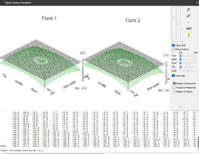Click the plus button

click(180, 106)
